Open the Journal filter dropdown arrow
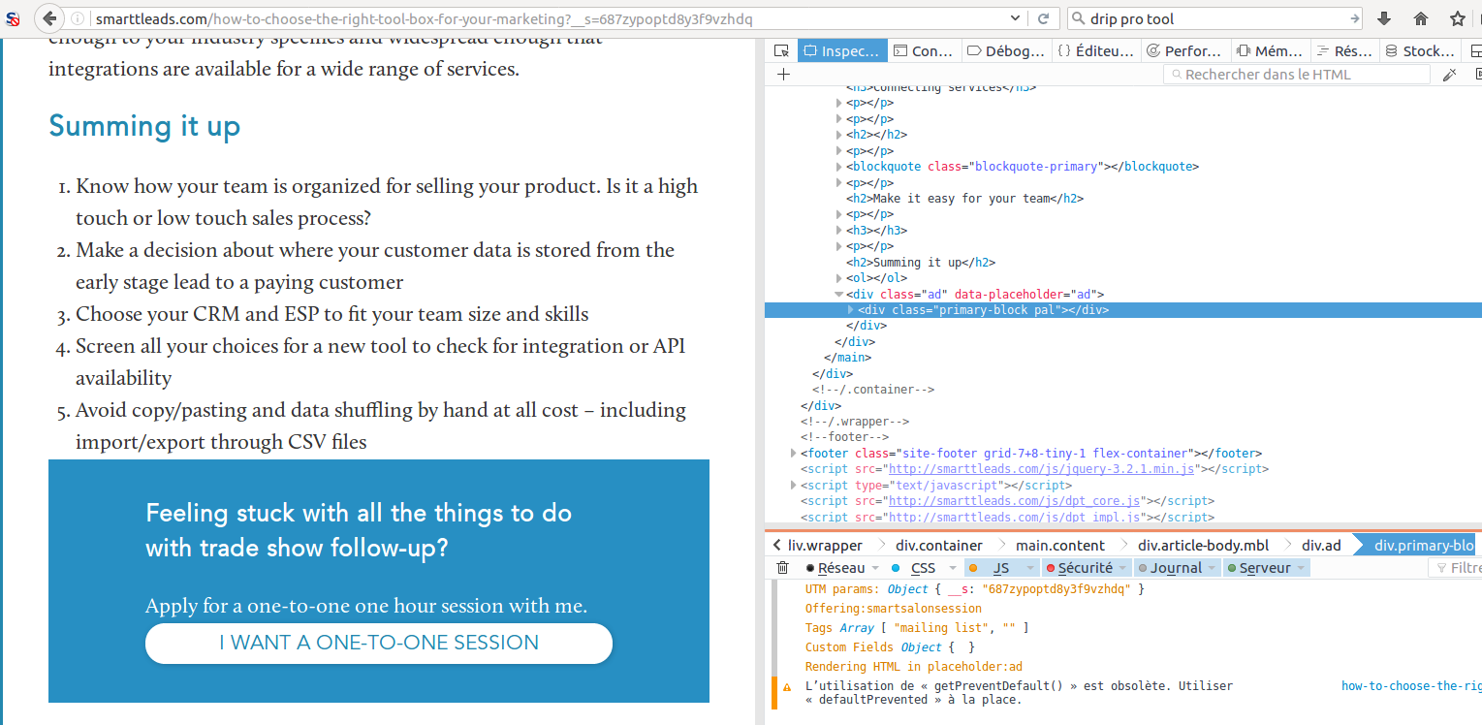The width and height of the screenshot is (1482, 725). coord(1213,568)
